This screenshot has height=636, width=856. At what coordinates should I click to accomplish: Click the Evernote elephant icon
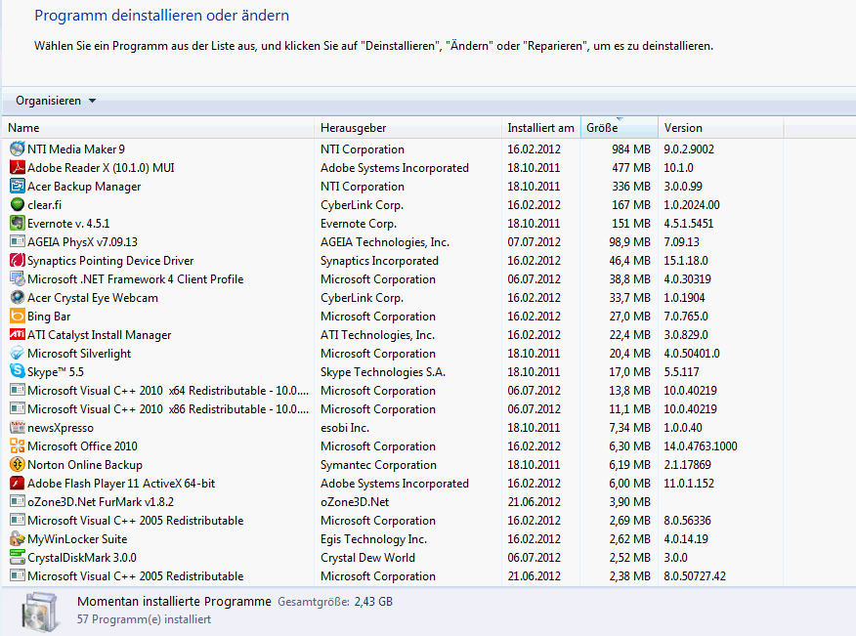18,224
